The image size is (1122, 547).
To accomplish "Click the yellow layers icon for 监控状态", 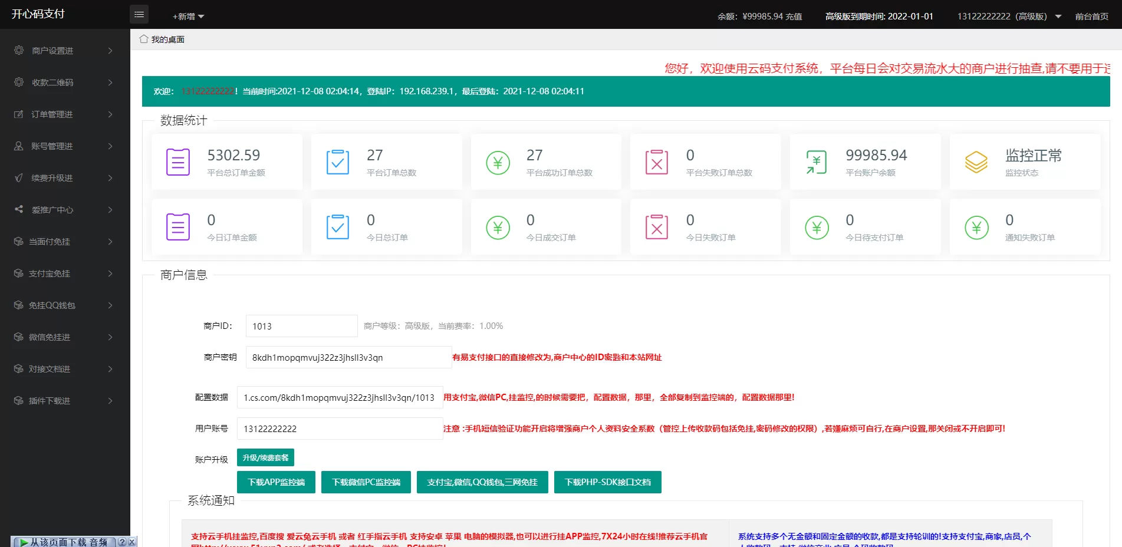I will click(976, 162).
